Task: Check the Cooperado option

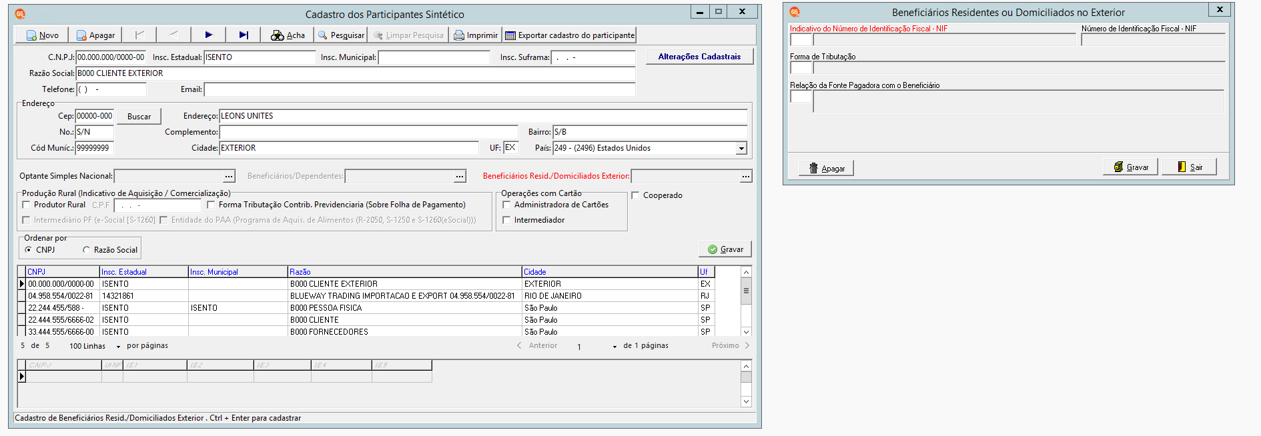Action: click(636, 195)
